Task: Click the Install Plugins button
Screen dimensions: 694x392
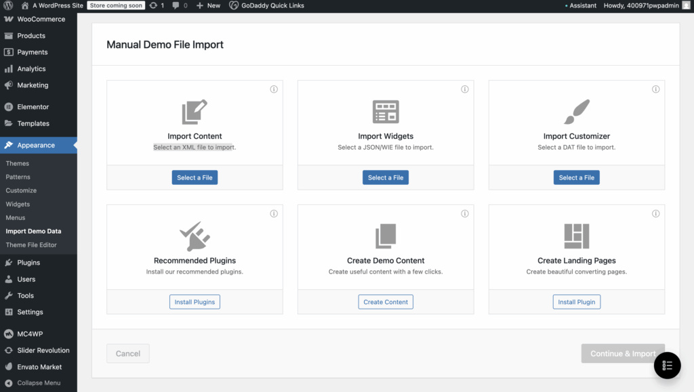Action: coord(195,302)
